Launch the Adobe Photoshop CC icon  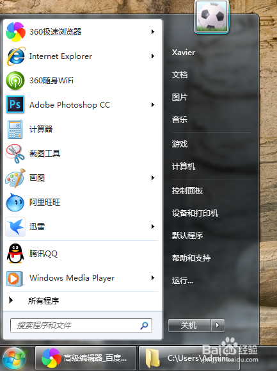15,104
